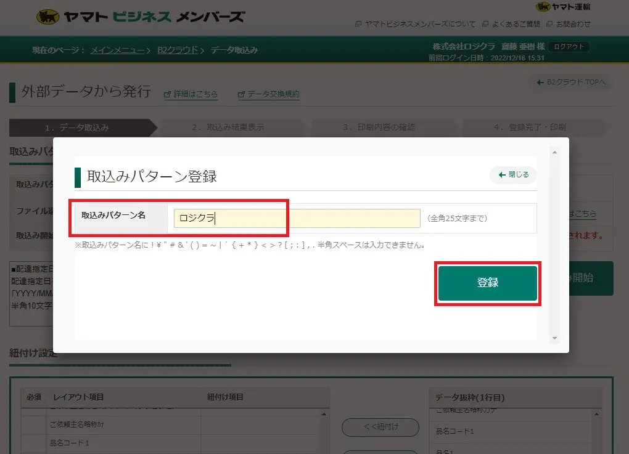The width and height of the screenshot is (629, 454).
Task: Click the left-arrow icon in 閉じる
Action: click(502, 175)
